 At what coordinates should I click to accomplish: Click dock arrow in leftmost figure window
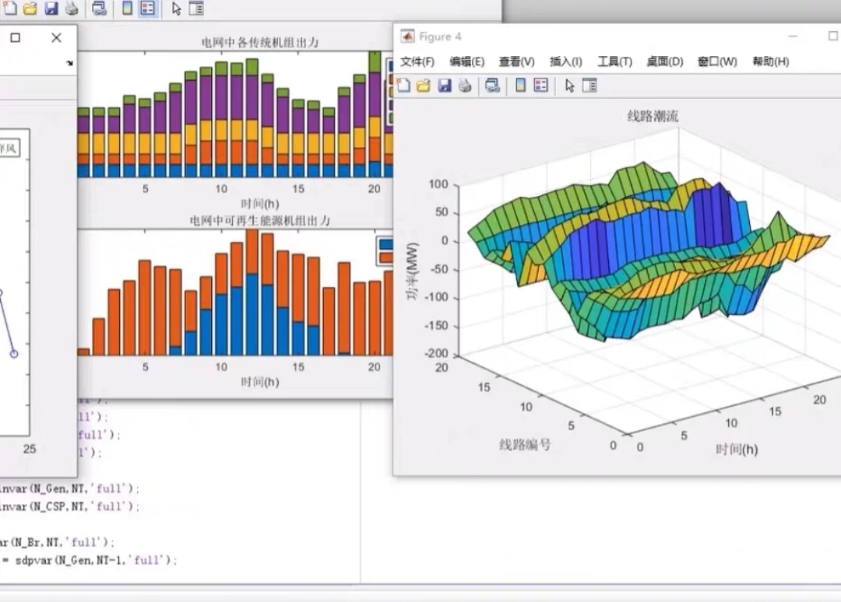pyautogui.click(x=70, y=63)
